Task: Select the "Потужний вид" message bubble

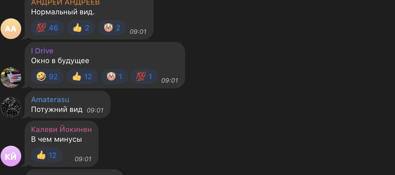Action: (x=68, y=104)
